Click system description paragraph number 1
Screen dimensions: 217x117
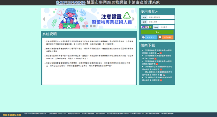pyautogui.click(x=89, y=43)
